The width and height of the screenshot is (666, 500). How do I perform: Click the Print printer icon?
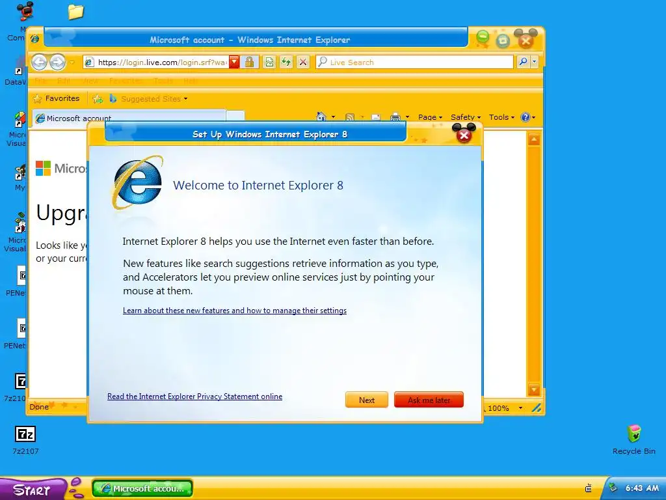(395, 117)
